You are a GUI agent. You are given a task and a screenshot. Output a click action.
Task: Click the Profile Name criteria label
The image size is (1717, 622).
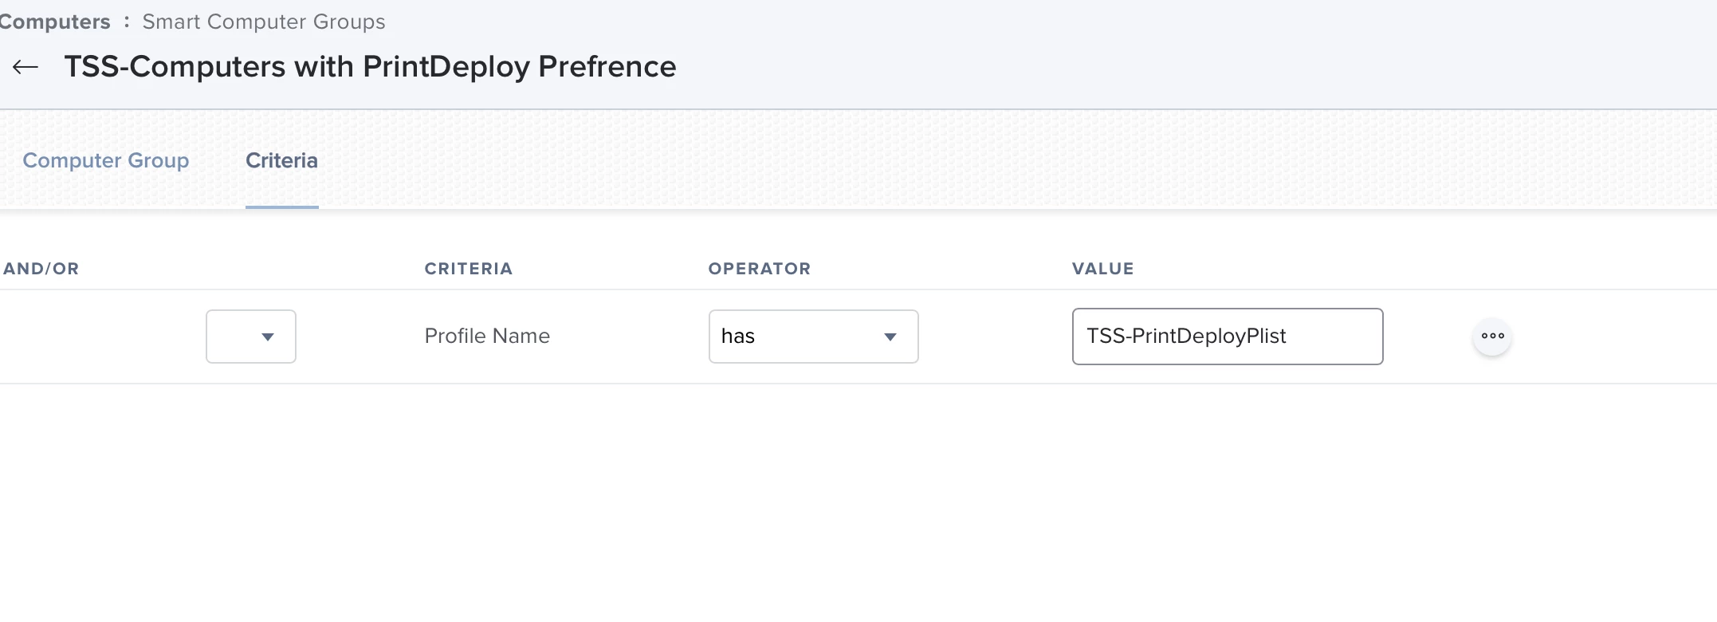[x=487, y=337]
